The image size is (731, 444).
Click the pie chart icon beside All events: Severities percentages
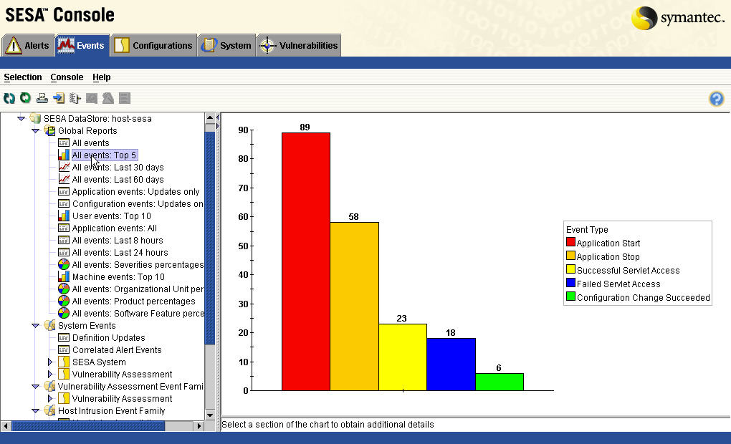click(x=63, y=265)
